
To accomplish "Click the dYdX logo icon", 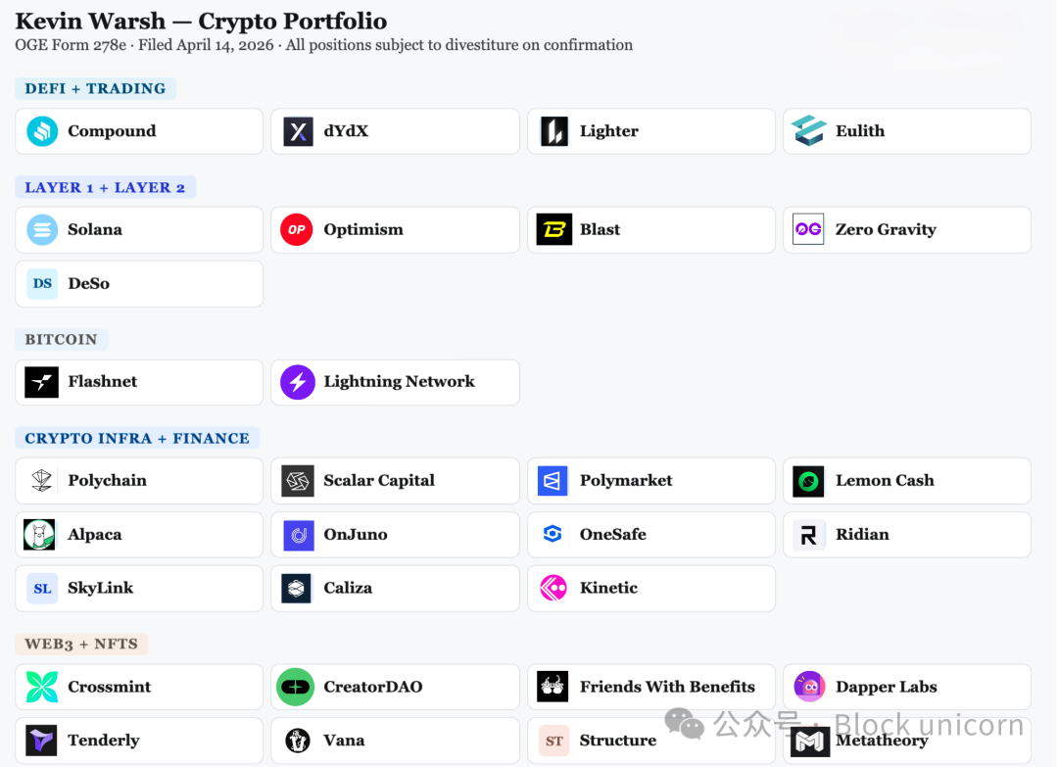I will (x=298, y=131).
